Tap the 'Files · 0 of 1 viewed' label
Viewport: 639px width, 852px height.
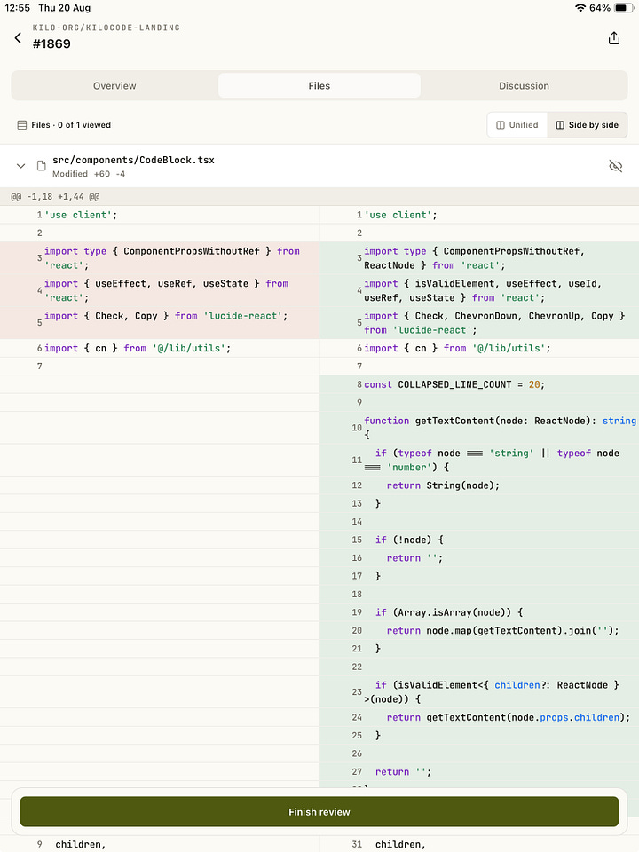pos(71,125)
